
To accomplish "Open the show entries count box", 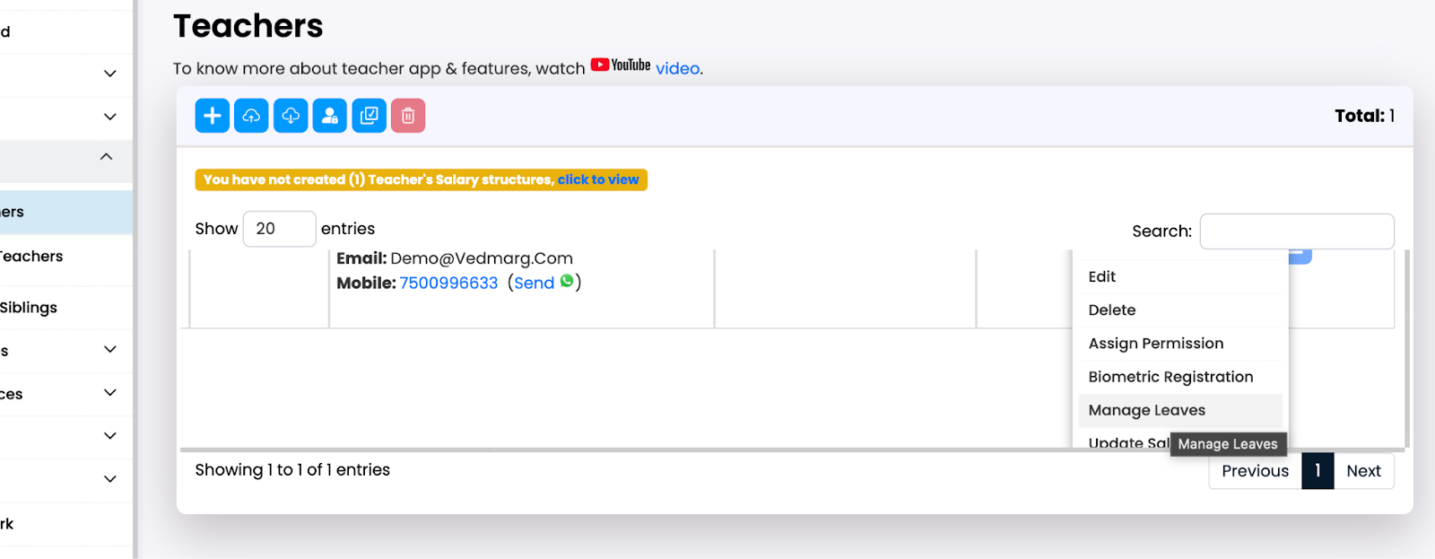I will 279,229.
